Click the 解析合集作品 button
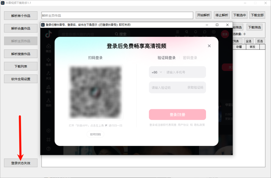Image resolution: width=271 pixels, height=178 pixels. pyautogui.click(x=21, y=28)
